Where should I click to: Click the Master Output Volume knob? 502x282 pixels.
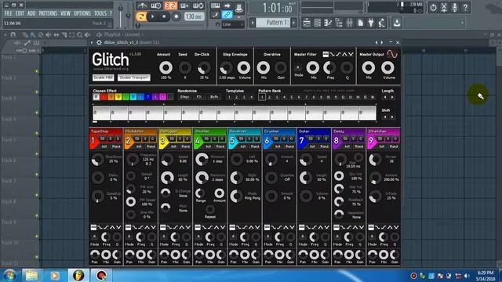[387, 68]
